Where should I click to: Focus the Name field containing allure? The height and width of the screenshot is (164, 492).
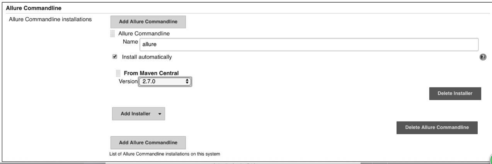(308, 45)
